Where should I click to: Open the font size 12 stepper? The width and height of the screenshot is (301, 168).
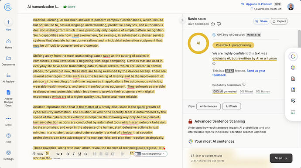pos(59,154)
